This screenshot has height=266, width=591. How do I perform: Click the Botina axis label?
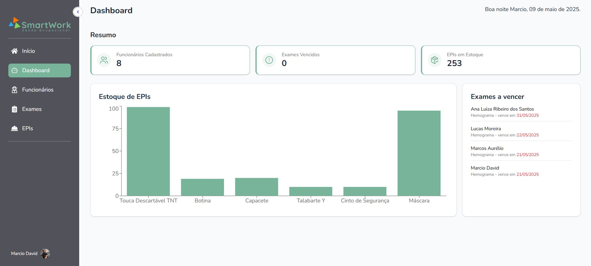[202, 201]
